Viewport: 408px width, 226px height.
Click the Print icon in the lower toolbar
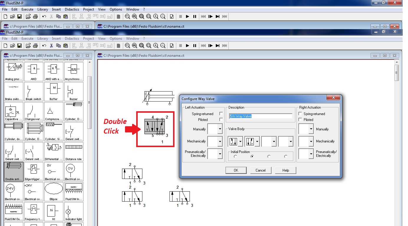35,46
